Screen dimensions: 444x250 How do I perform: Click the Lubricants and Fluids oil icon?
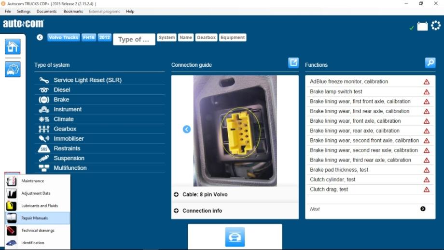click(11, 206)
